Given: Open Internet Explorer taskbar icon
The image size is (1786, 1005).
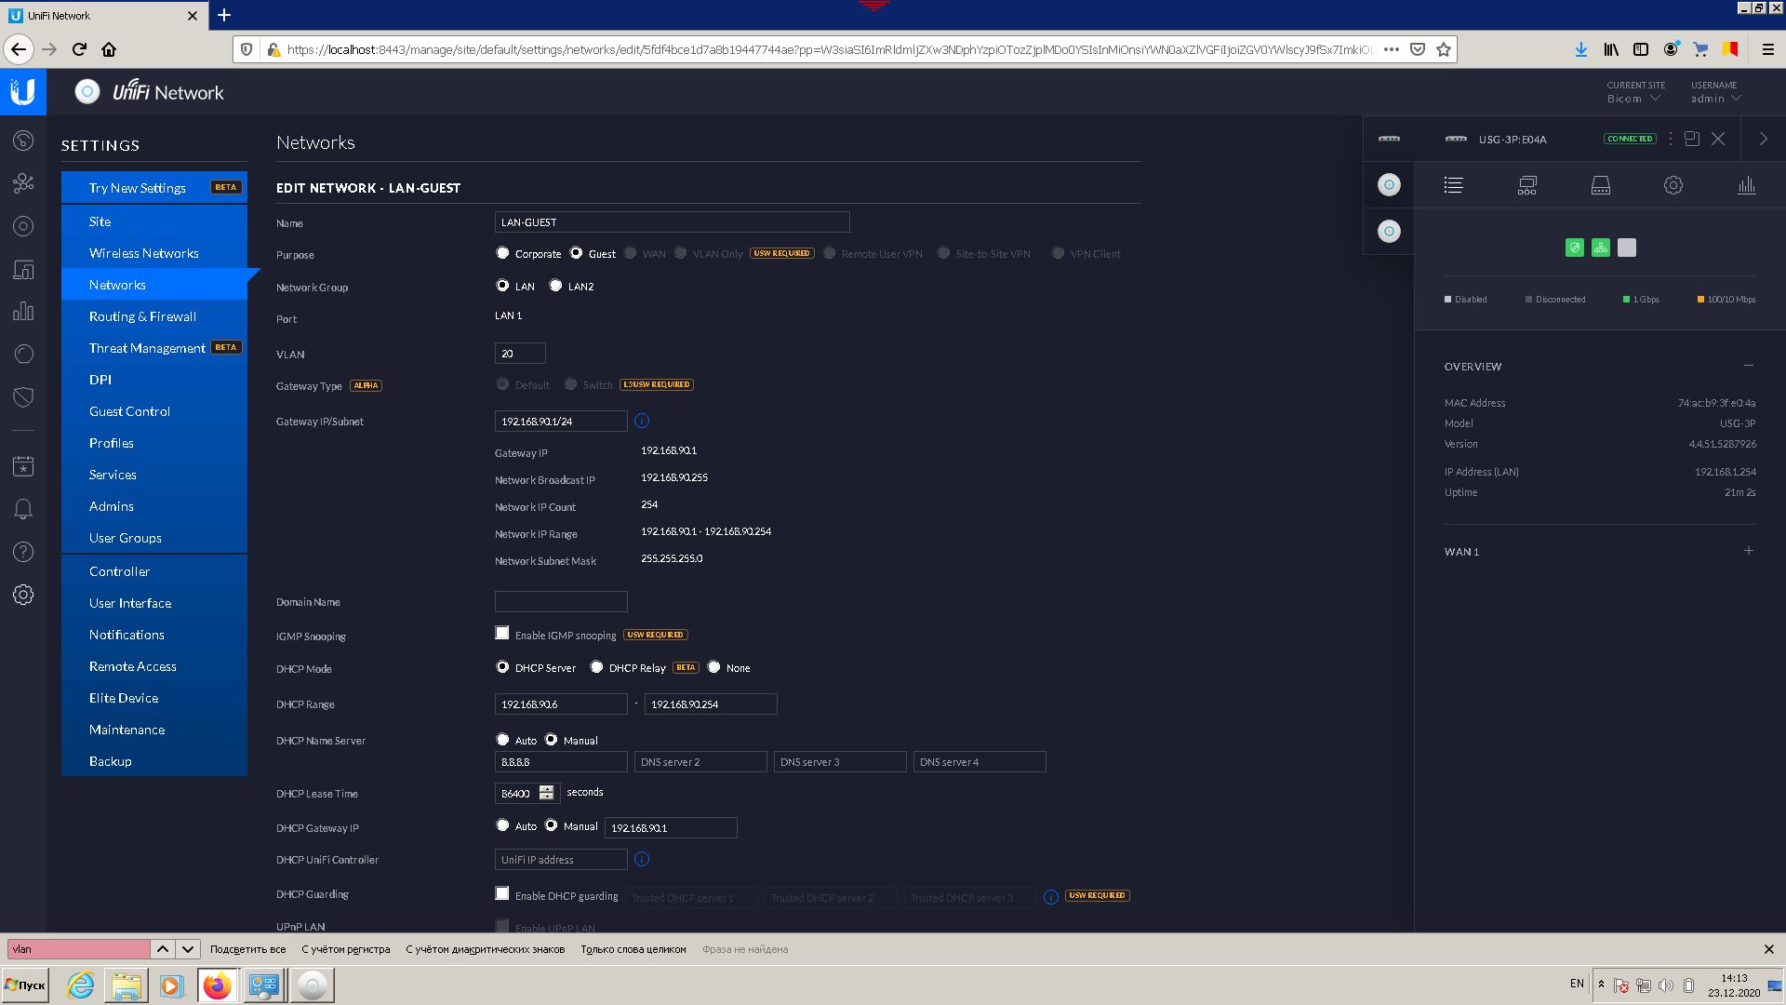Looking at the screenshot, I should pos(81,985).
